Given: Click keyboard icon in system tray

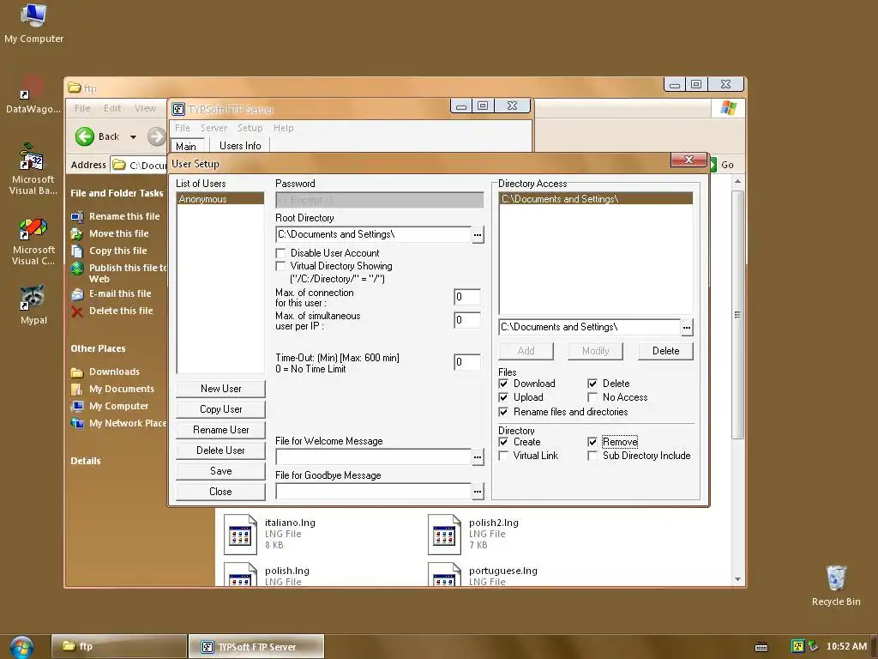Looking at the screenshot, I should 761,647.
